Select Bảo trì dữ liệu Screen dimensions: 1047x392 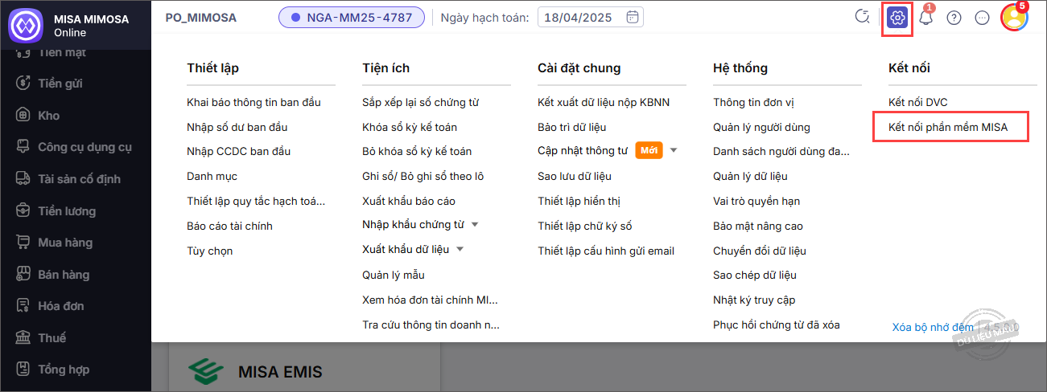571,127
